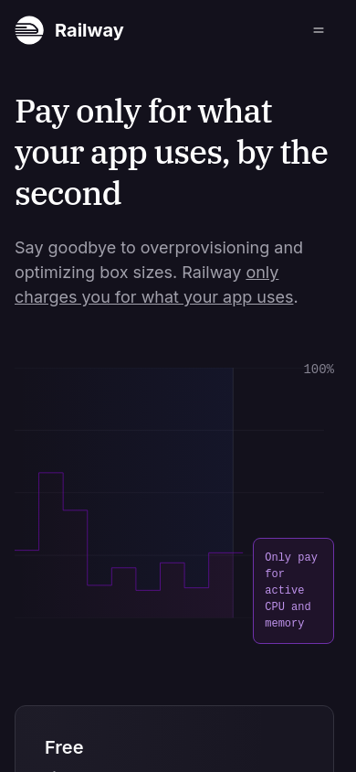Click the 100% label on the chart
The width and height of the screenshot is (356, 772).
click(319, 370)
